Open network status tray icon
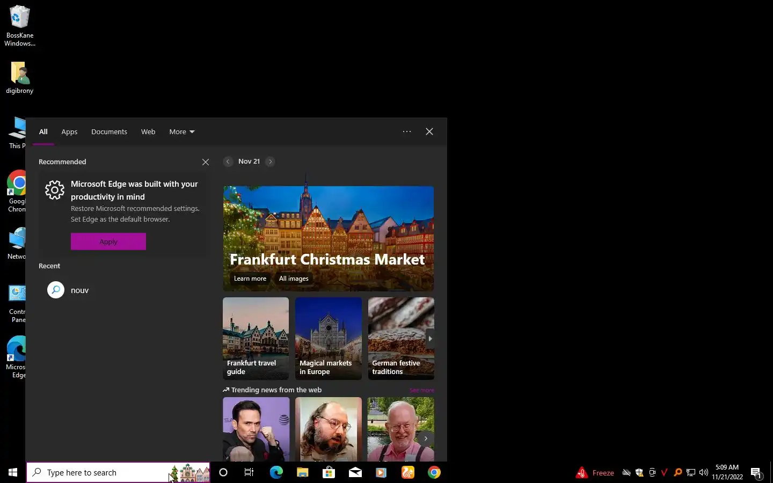The height and width of the screenshot is (483, 773). tap(691, 473)
